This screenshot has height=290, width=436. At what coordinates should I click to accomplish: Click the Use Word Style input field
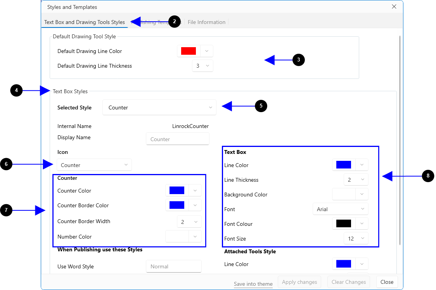173,266
